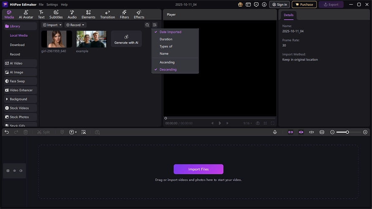The image size is (372, 209).
Task: Click the microphone voiceover icon
Action: (275, 132)
